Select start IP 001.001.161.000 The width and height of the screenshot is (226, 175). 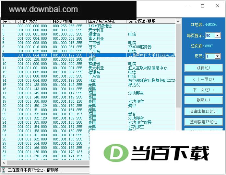click(x=32, y=135)
